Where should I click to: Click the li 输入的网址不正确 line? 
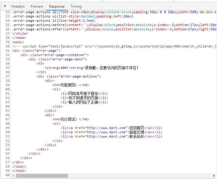(84, 102)
